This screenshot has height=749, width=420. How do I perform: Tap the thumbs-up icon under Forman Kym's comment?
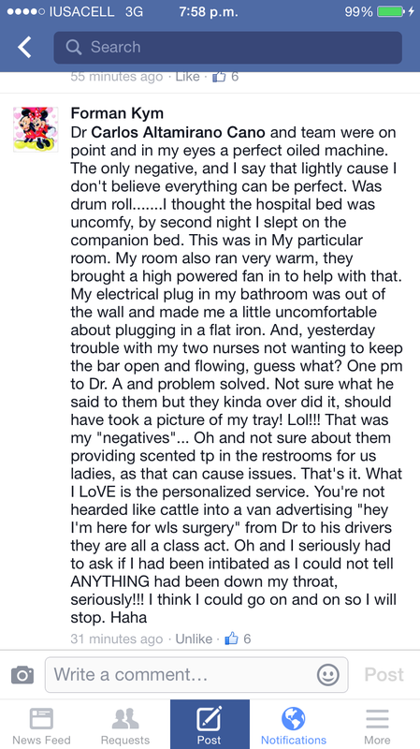click(231, 639)
